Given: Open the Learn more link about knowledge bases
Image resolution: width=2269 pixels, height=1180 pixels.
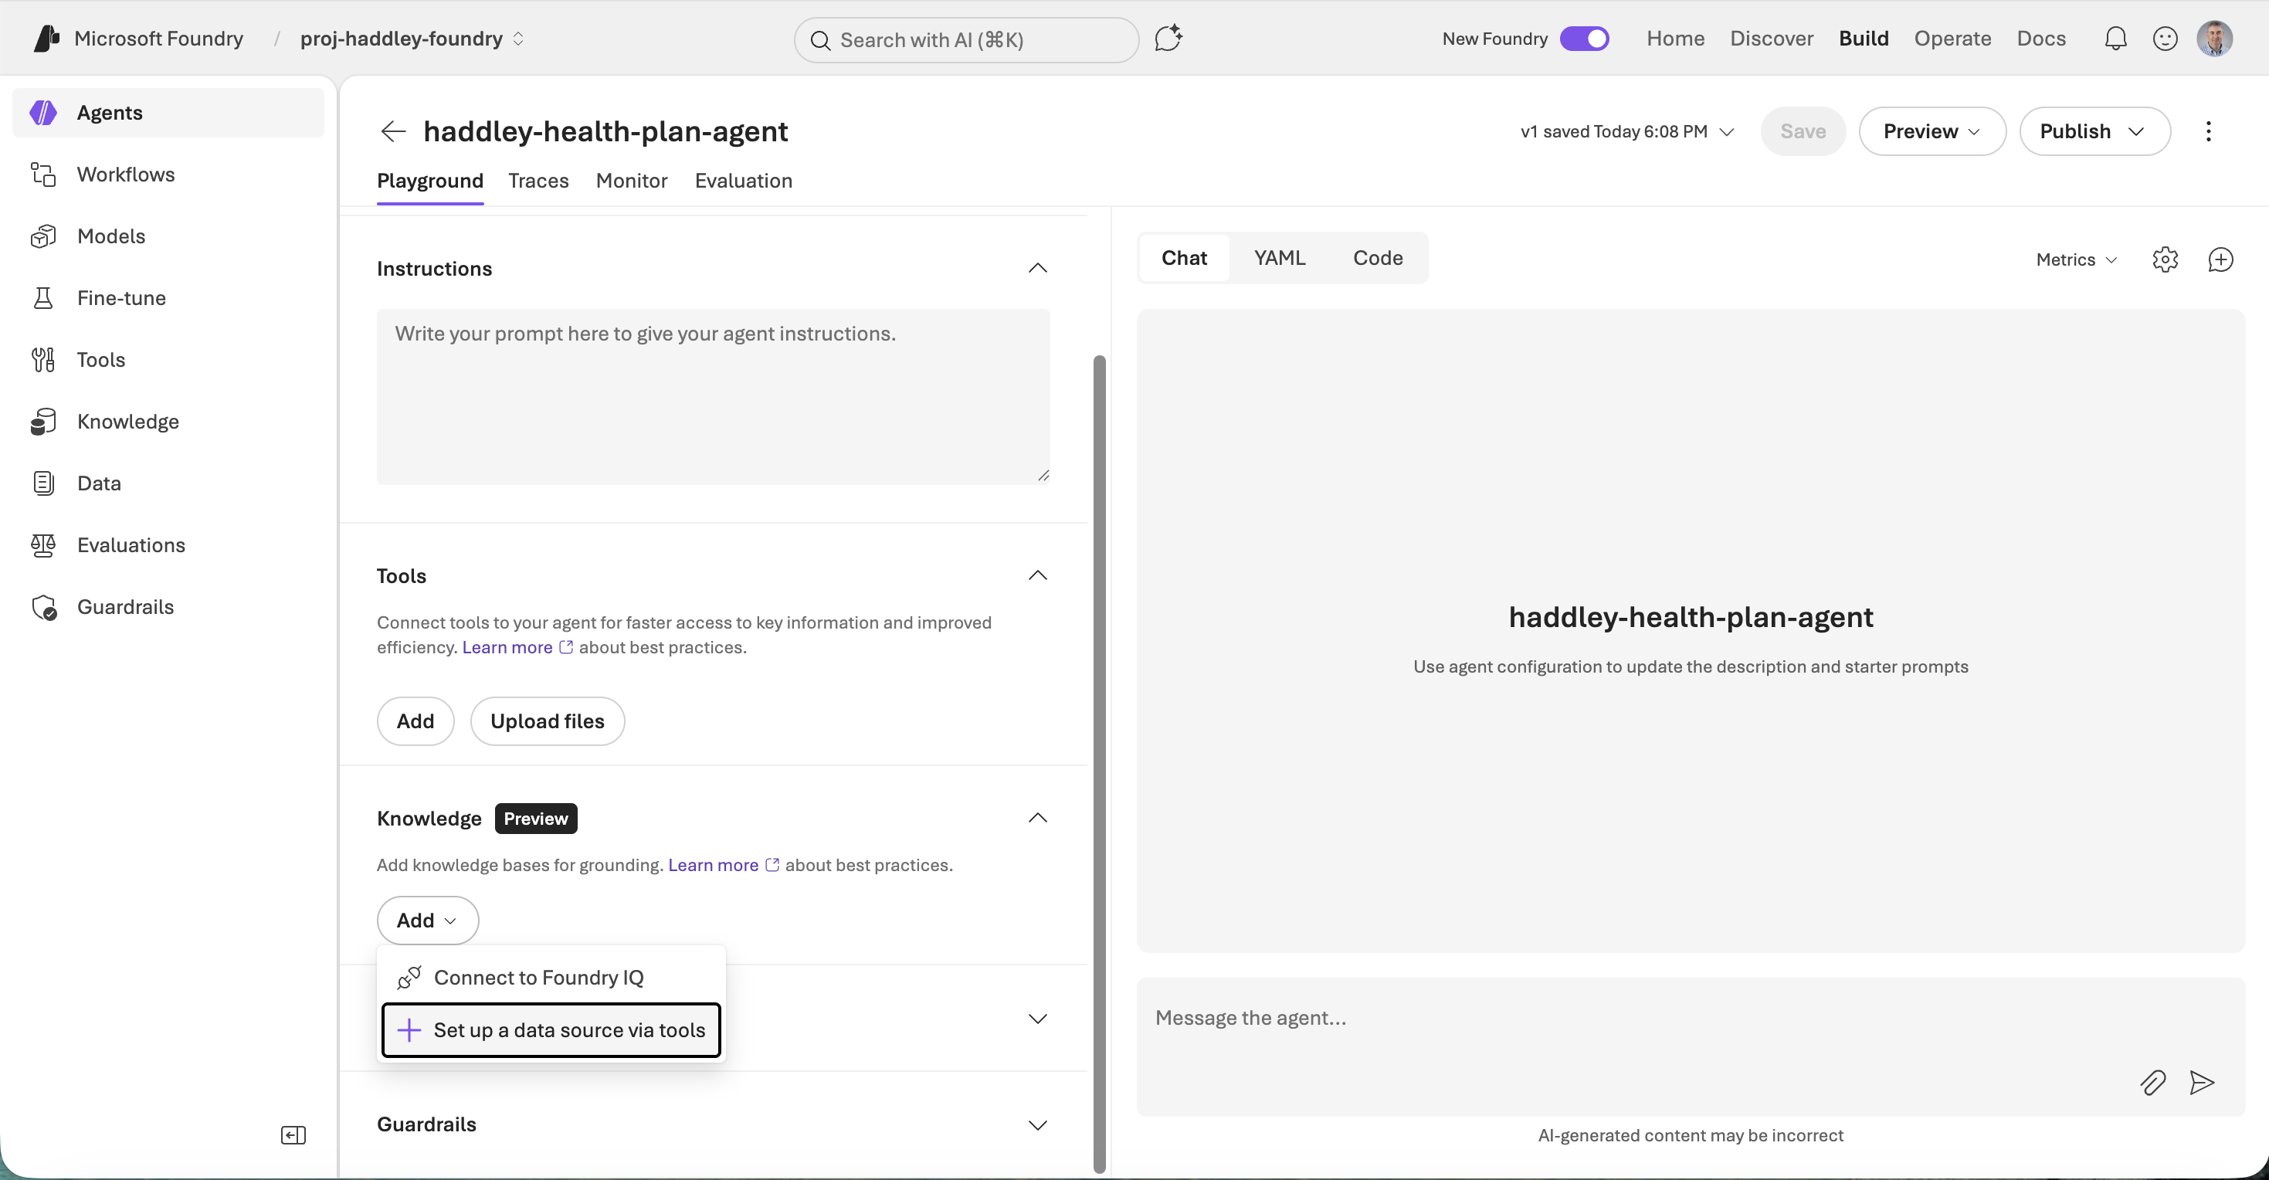Looking at the screenshot, I should 712,865.
